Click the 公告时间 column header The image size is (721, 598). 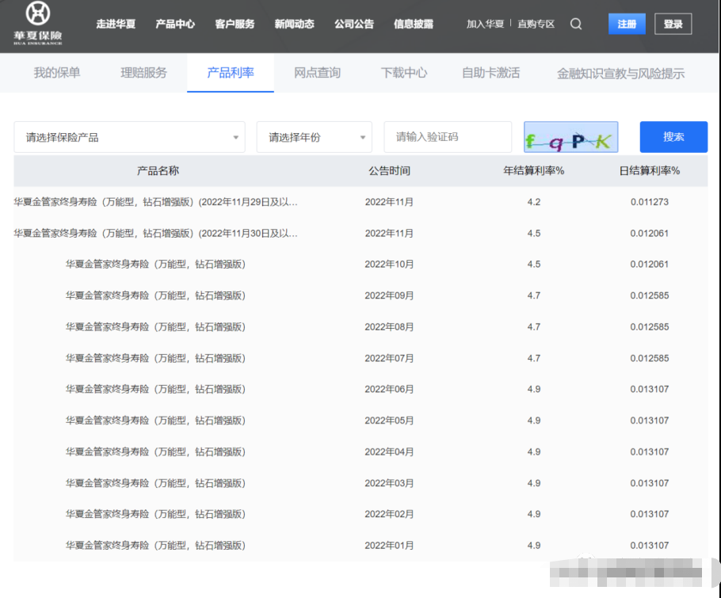tap(389, 171)
